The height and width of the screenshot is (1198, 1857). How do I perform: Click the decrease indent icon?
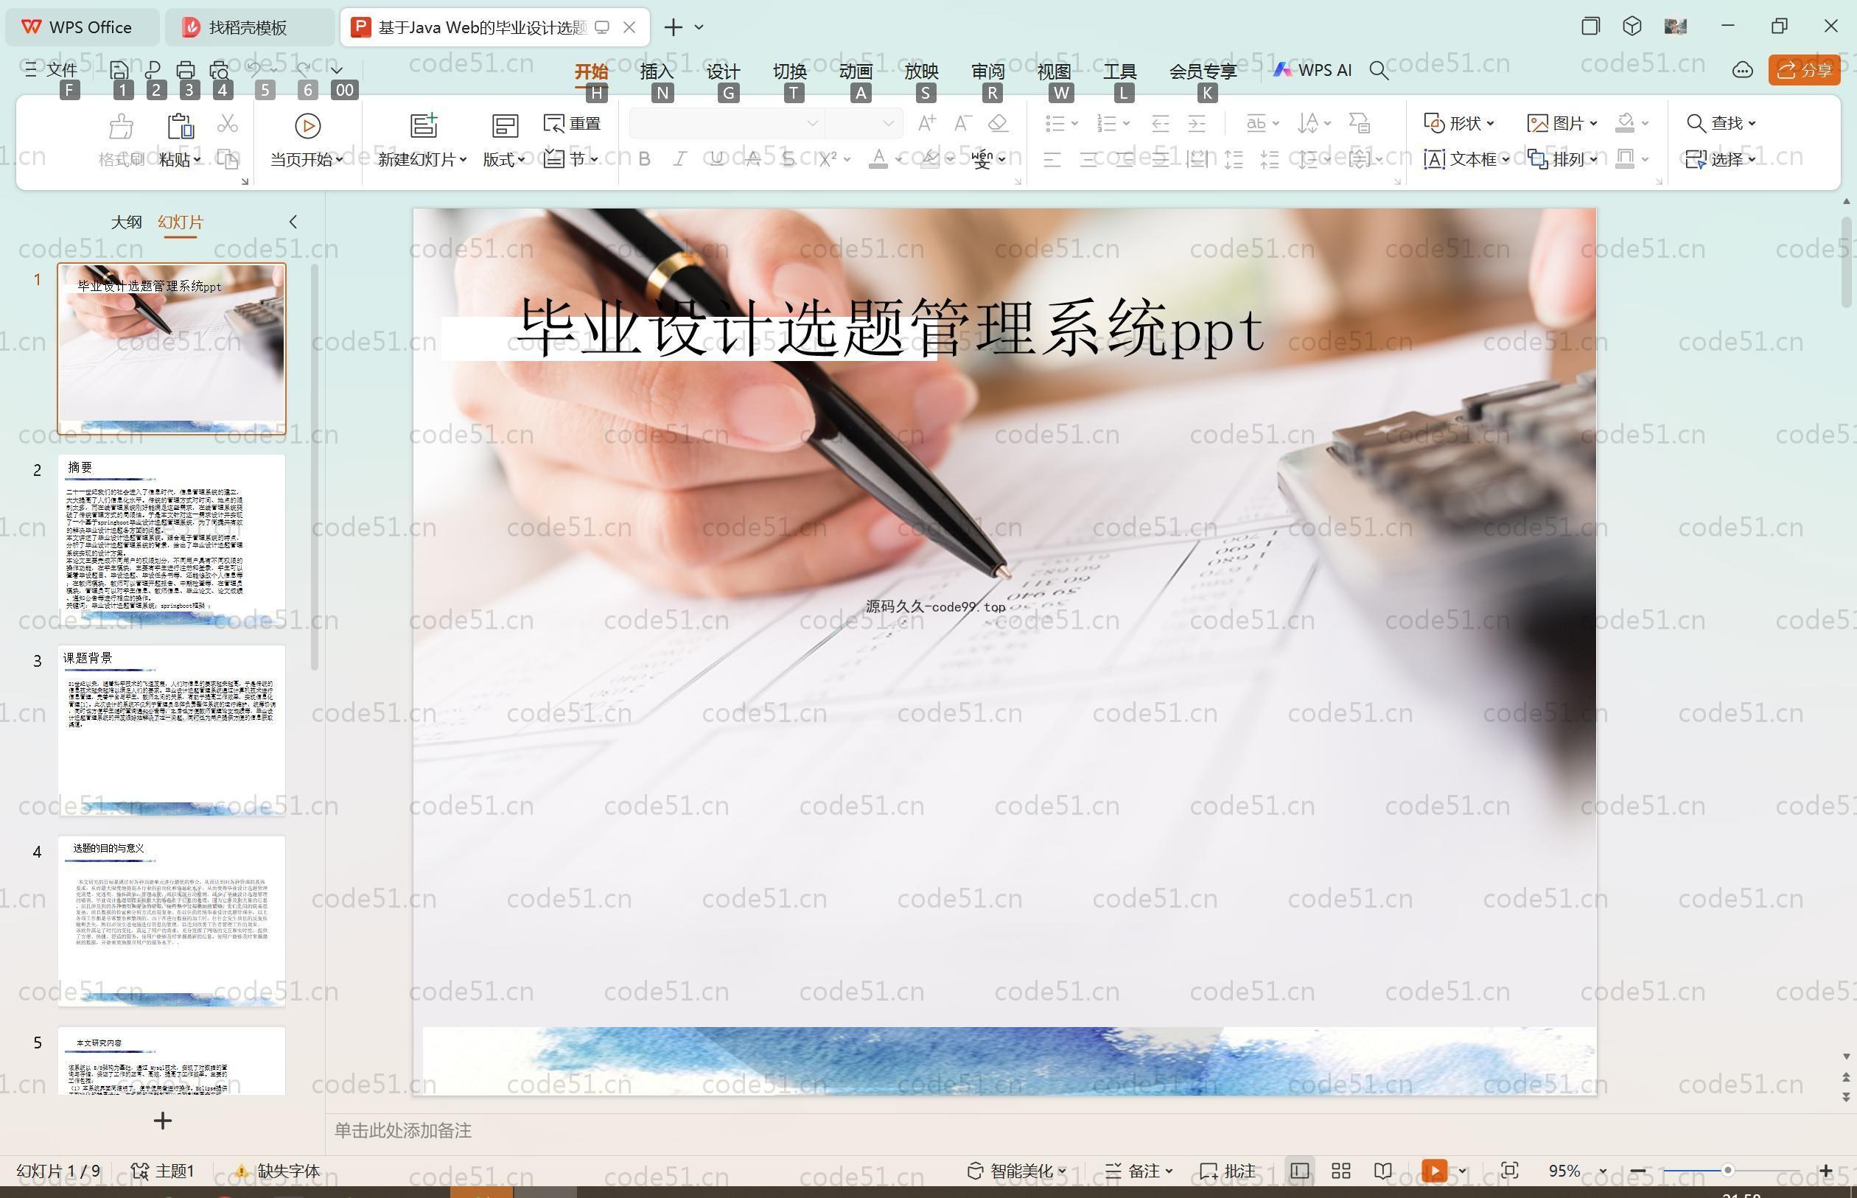pyautogui.click(x=1161, y=123)
